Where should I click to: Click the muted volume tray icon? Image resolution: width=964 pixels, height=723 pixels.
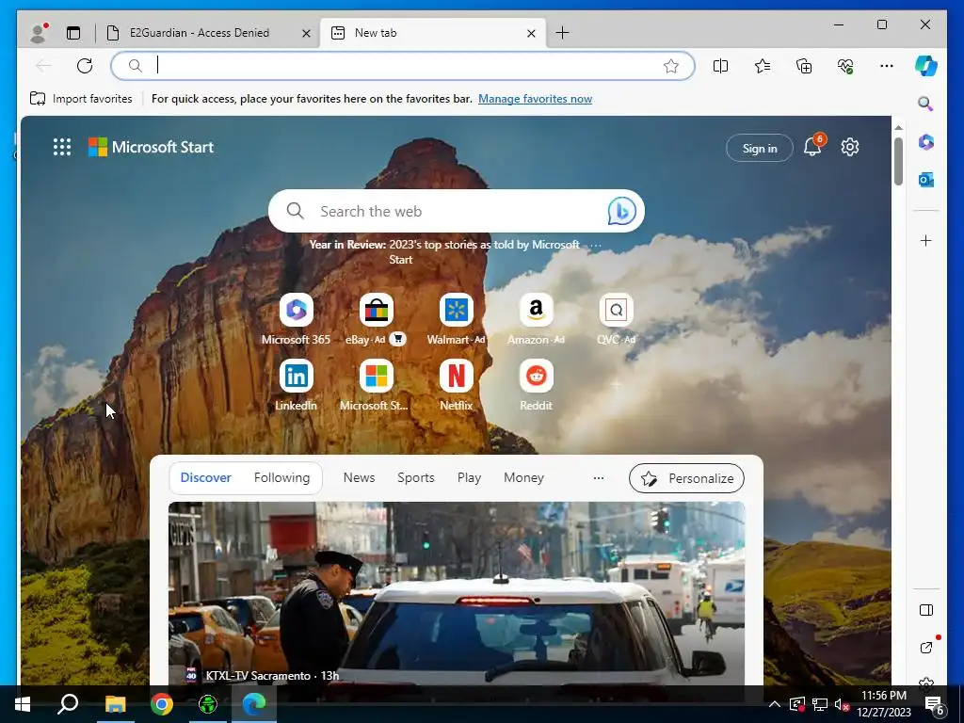(x=842, y=704)
